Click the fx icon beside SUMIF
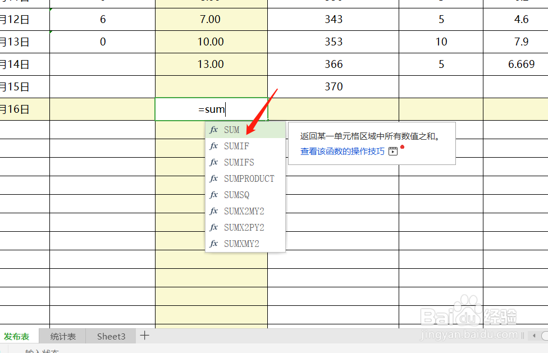This screenshot has width=548, height=353. point(214,146)
